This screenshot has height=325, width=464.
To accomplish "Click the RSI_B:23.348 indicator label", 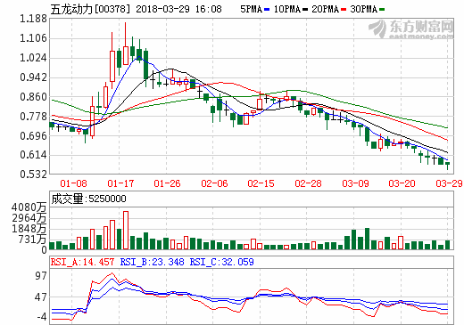I will pos(152,262).
